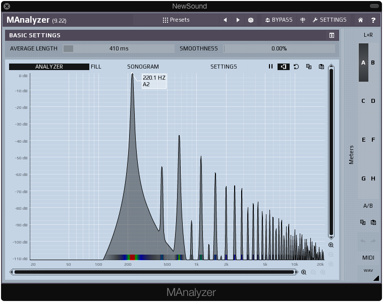This screenshot has height=302, width=383.
Task: Select the ANALYZER tab
Action: click(49, 67)
